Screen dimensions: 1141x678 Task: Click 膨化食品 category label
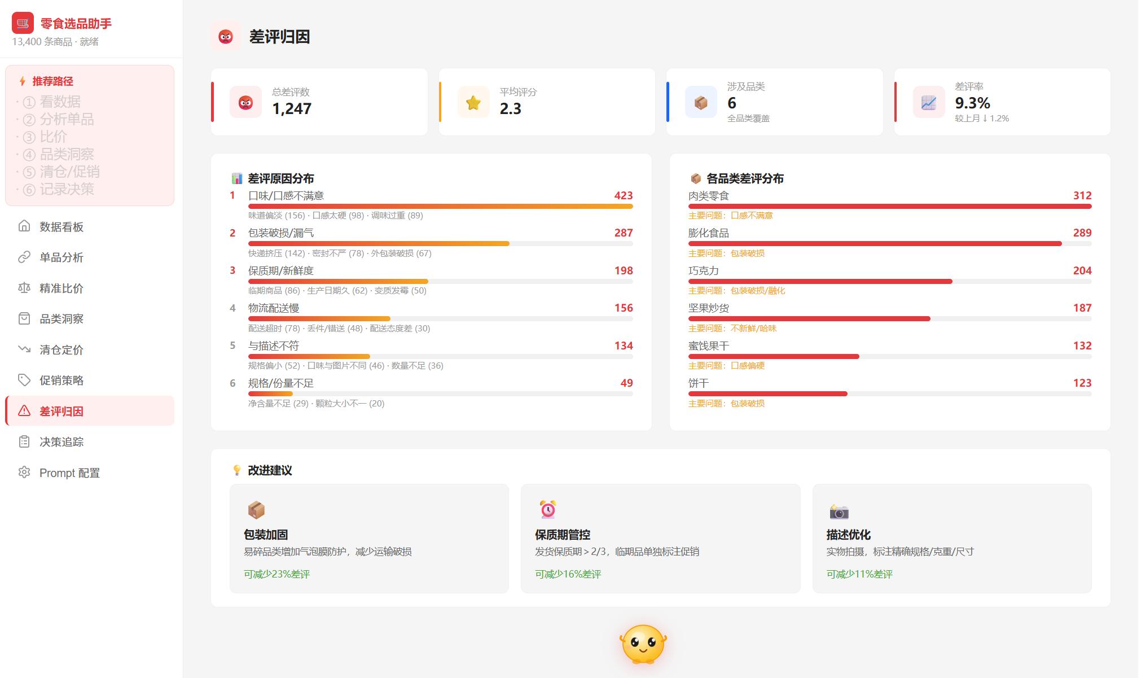click(x=709, y=233)
